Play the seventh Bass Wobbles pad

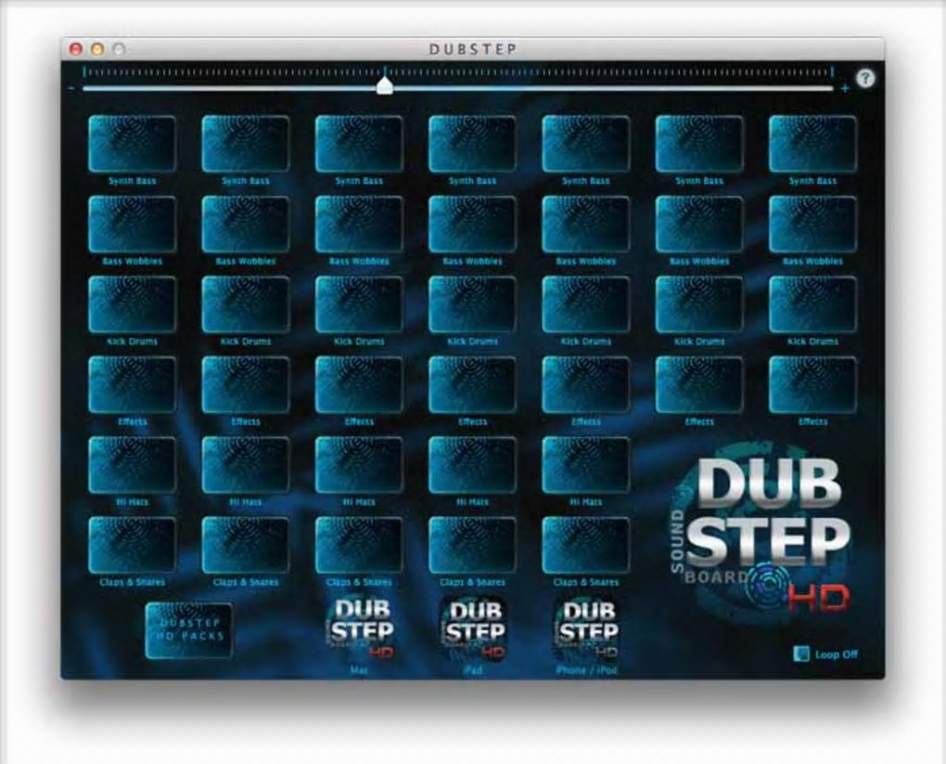[812, 224]
